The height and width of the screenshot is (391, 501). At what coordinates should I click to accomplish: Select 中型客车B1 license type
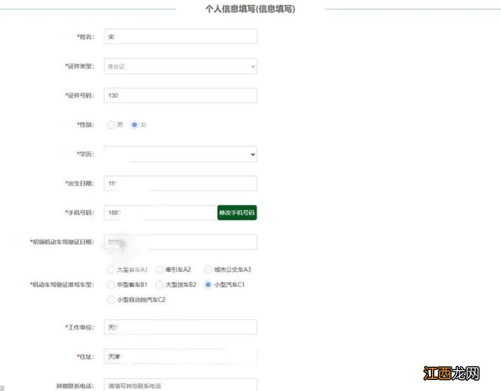(x=110, y=285)
